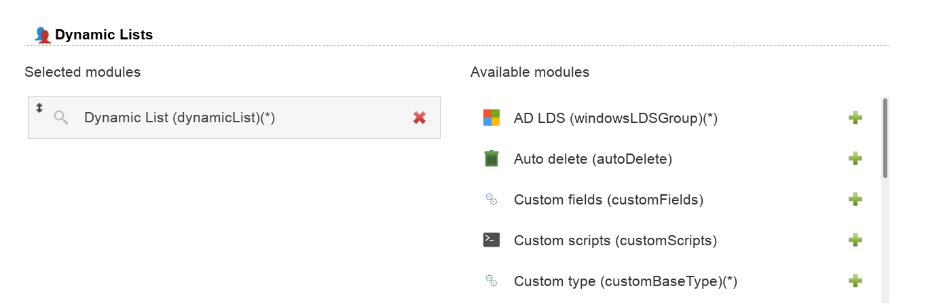Image resolution: width=943 pixels, height=303 pixels.
Task: Add the Auto delete module with plus icon
Action: pyautogui.click(x=855, y=159)
